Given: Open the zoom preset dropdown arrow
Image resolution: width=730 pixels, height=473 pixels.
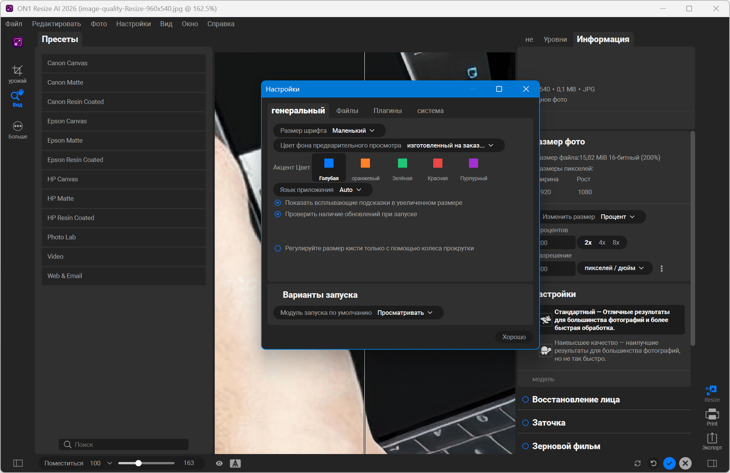Looking at the screenshot, I should point(110,463).
